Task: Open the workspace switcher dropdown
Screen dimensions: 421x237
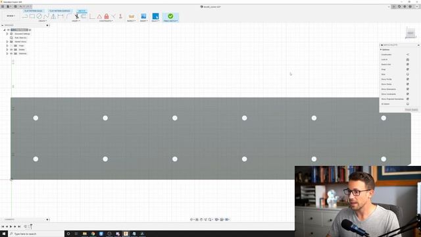Action: coord(11,16)
